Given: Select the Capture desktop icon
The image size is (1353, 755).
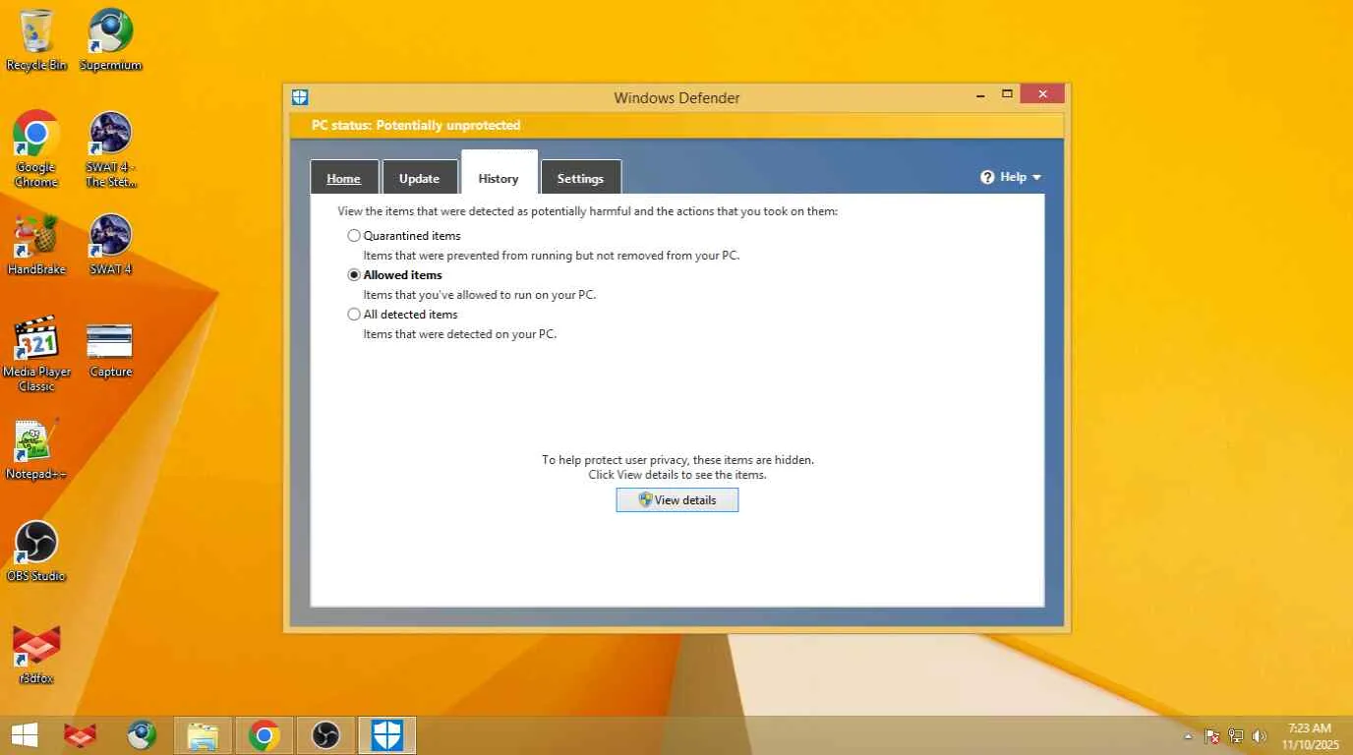Looking at the screenshot, I should pyautogui.click(x=110, y=350).
